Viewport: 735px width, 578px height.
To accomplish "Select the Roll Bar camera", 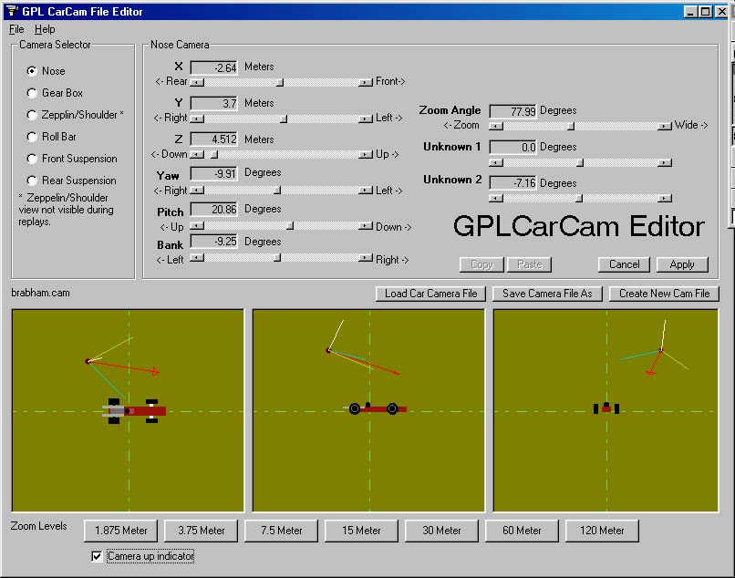I will click(x=33, y=137).
